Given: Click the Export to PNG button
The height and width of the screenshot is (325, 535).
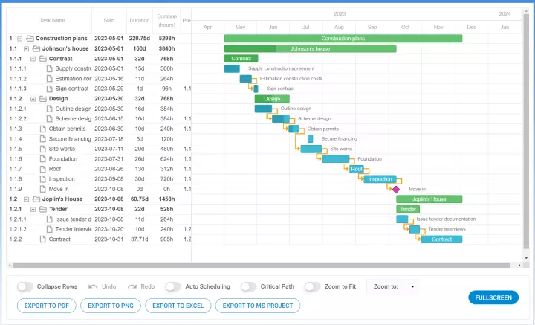Looking at the screenshot, I should (x=111, y=306).
